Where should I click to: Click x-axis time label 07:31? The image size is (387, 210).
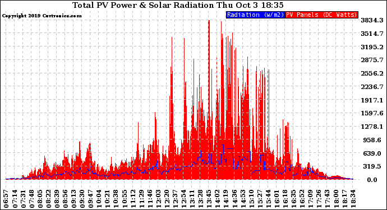pyautogui.click(x=24, y=198)
